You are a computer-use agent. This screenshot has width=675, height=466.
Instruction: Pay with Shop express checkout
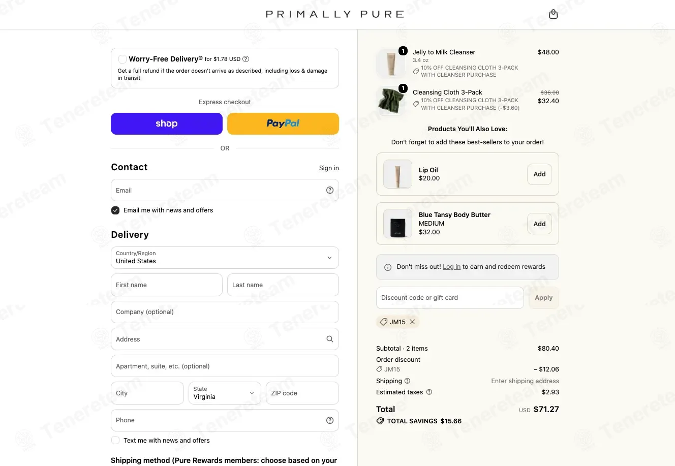point(167,123)
